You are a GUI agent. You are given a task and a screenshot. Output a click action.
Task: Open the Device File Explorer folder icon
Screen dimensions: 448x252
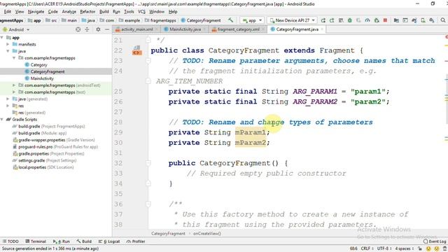coord(396,20)
